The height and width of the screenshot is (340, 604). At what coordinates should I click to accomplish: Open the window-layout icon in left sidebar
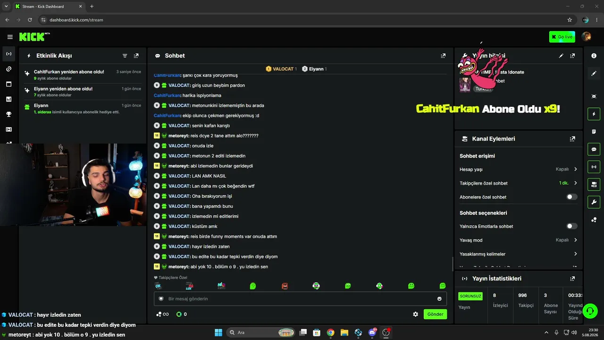(9, 84)
